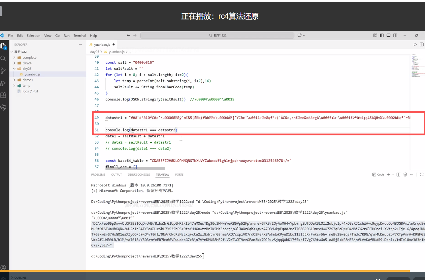Select the yuanbao.js editor tab
This screenshot has height=280, width=425.
click(x=102, y=44)
